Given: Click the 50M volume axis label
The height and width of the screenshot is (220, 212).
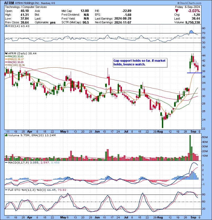Looking at the screenshot, I should pos(205,137).
